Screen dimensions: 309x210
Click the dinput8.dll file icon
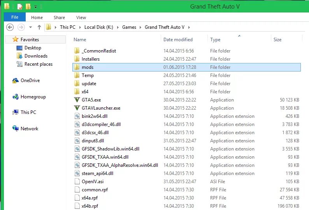tap(77, 141)
